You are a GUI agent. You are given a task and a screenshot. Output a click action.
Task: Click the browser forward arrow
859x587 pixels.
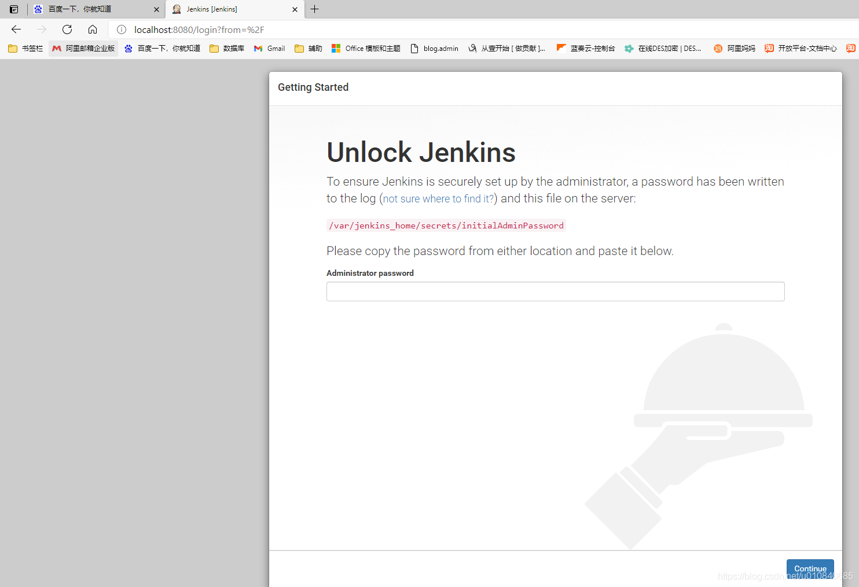click(x=42, y=29)
